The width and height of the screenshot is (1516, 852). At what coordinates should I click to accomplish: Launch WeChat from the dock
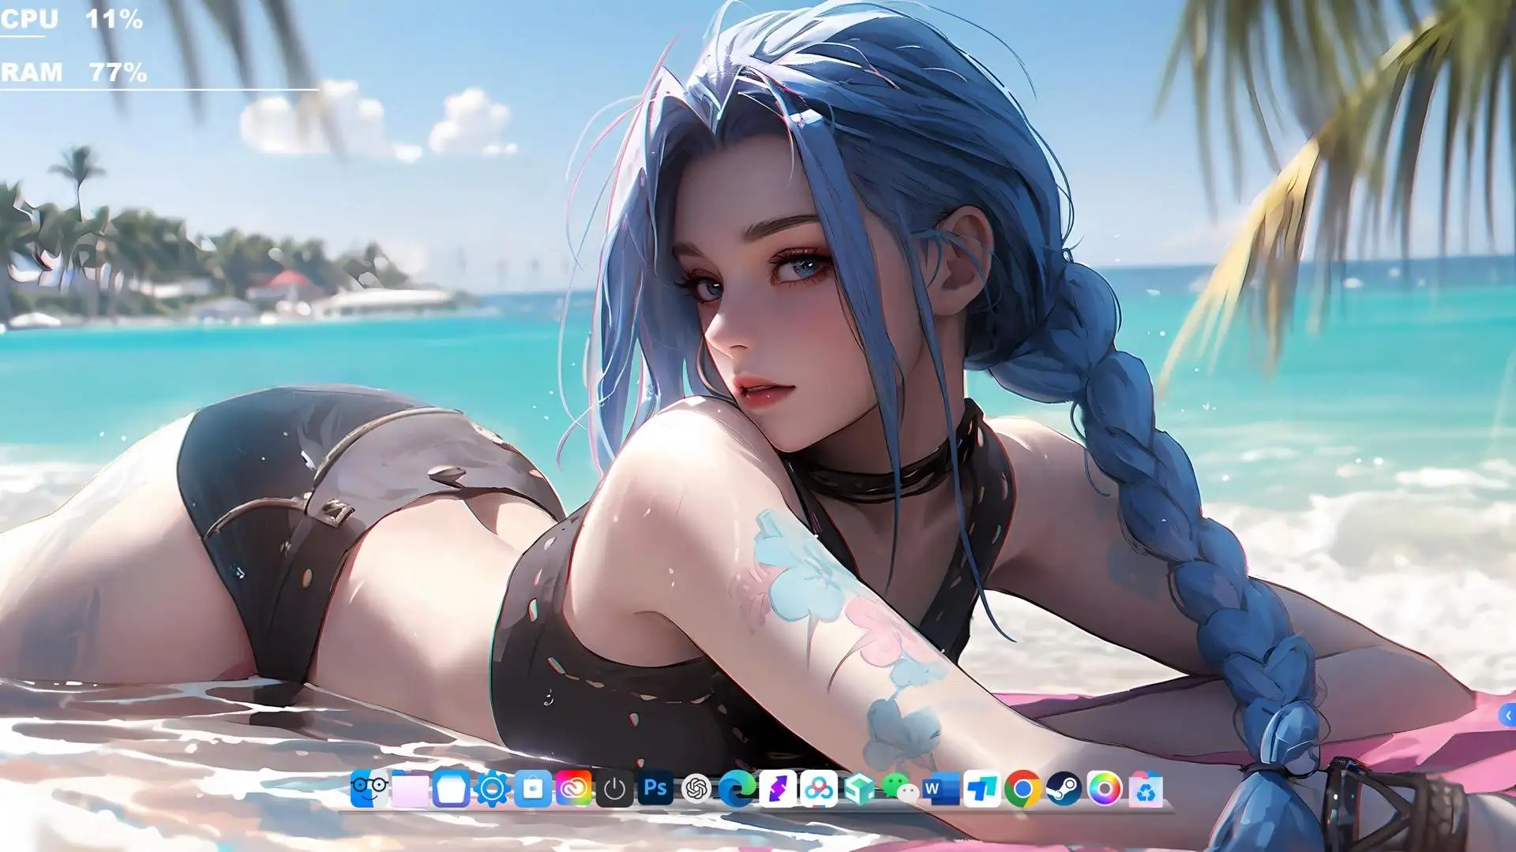tap(900, 788)
